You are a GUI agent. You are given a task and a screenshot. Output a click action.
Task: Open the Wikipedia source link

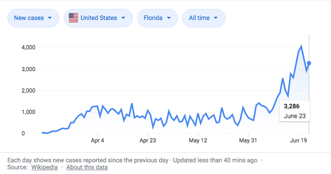click(x=44, y=167)
